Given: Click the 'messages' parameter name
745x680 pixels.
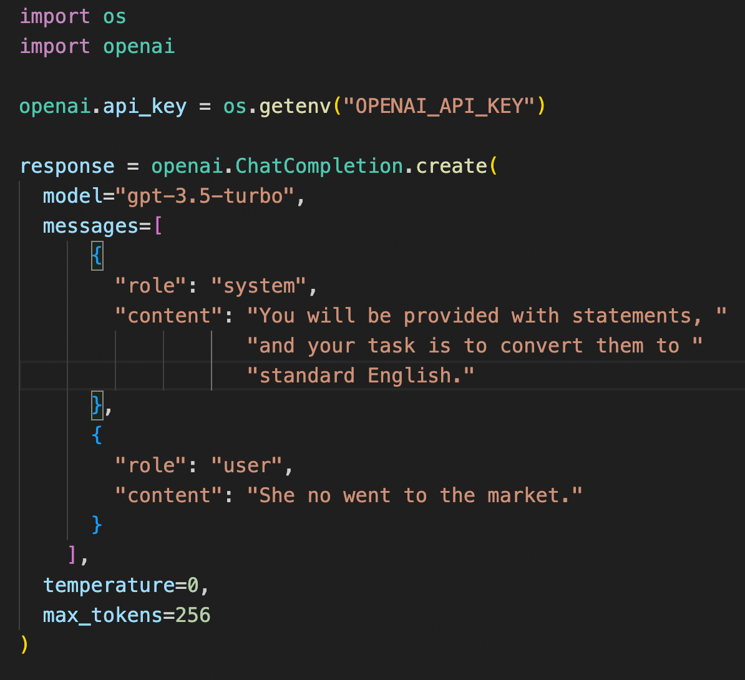Looking at the screenshot, I should [x=90, y=226].
